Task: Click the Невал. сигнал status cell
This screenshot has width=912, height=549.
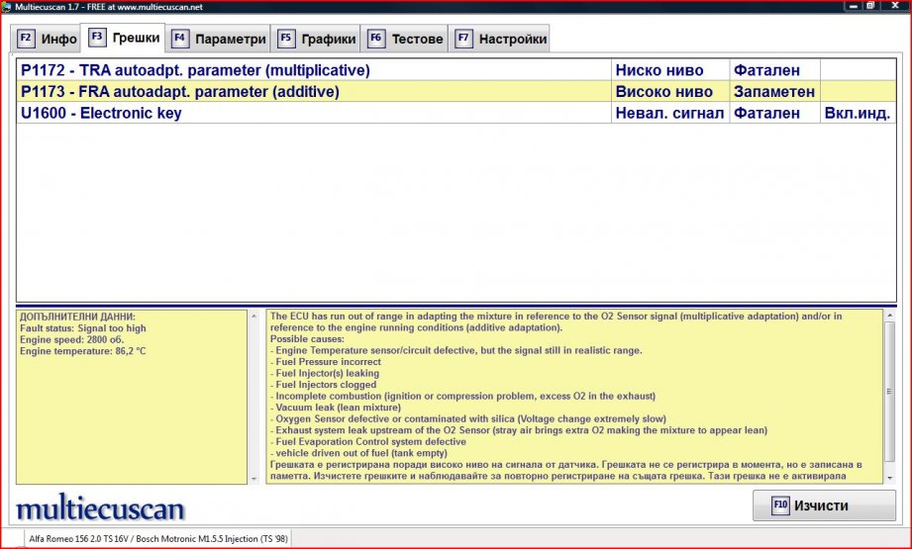Action: click(x=669, y=114)
